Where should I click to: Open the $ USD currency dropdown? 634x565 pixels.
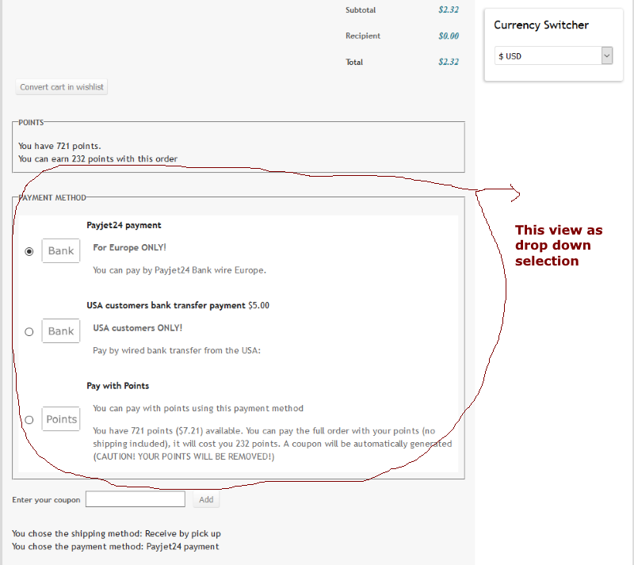[553, 55]
